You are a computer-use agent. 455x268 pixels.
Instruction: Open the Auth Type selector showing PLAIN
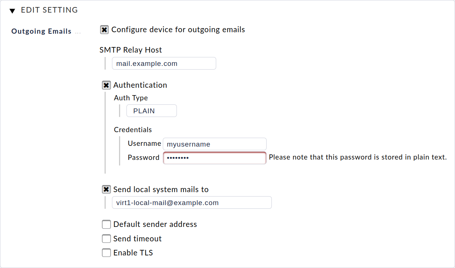click(151, 110)
